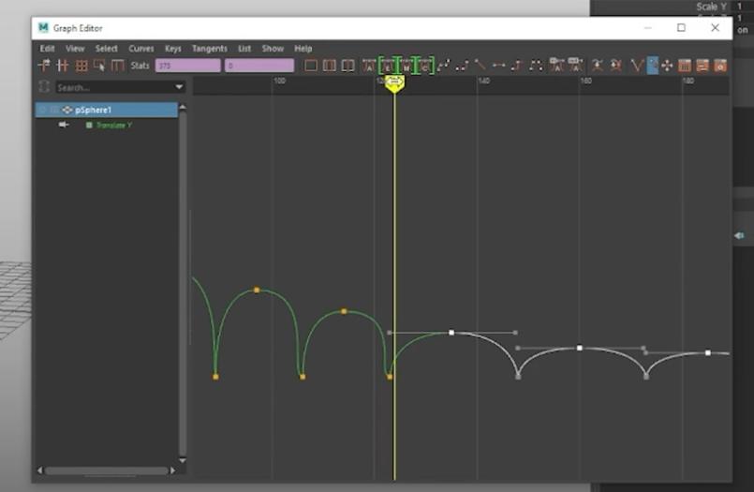Take a buffer curve snapshot
This screenshot has width=754, height=492.
point(598,66)
